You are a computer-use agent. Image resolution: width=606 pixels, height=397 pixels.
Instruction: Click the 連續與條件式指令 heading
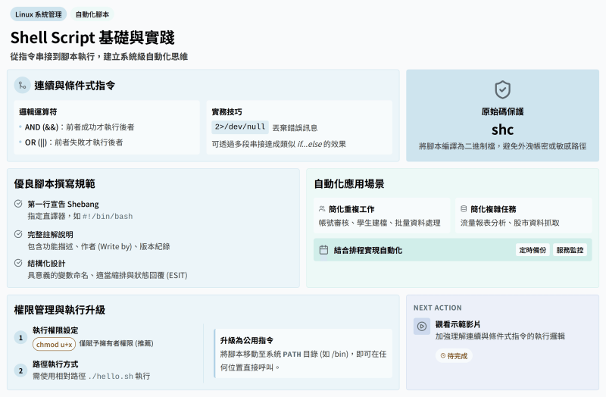pyautogui.click(x=74, y=86)
